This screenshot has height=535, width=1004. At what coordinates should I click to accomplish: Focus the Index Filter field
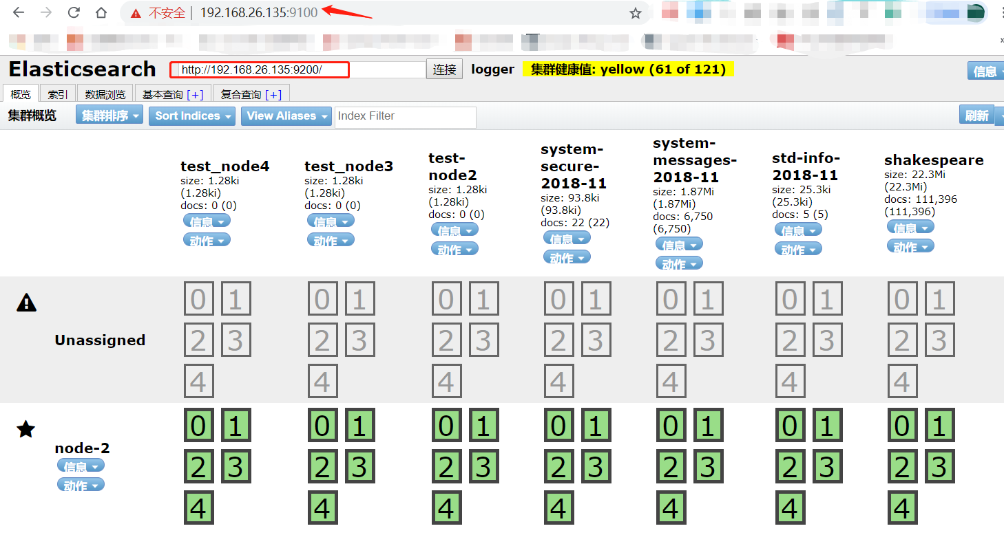pos(406,117)
